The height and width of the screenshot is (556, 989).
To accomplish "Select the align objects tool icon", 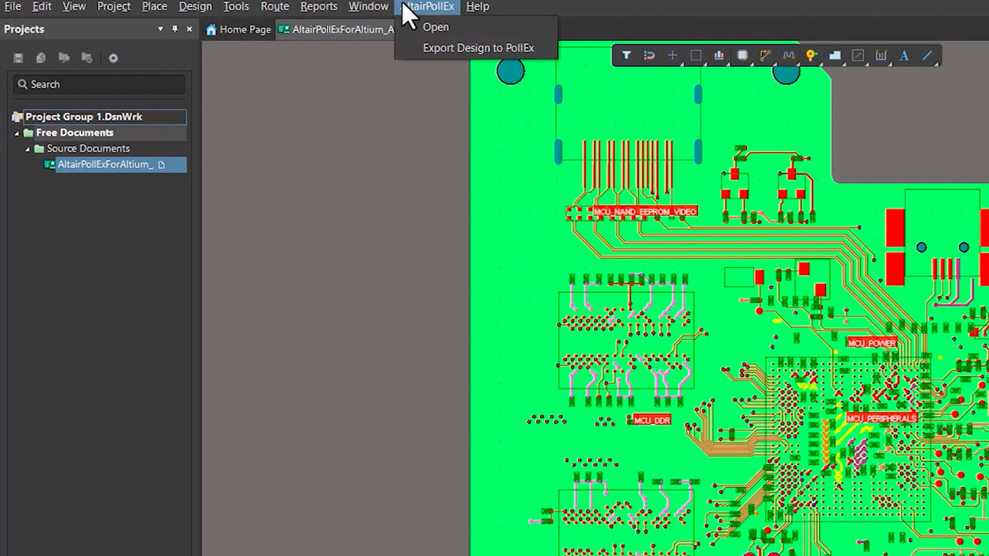I will coord(719,56).
